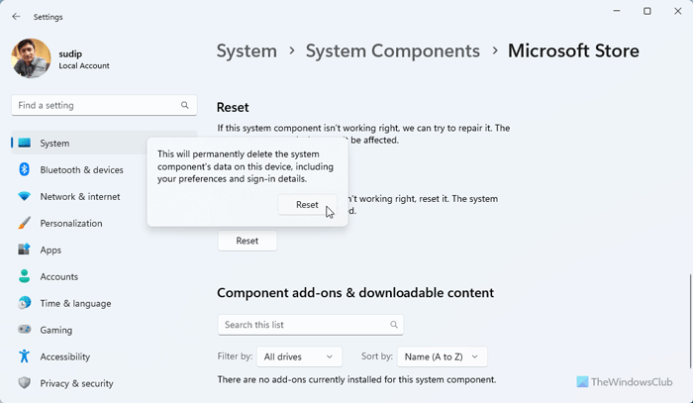
Task: Open the Gaming controller icon
Action: [x=25, y=331]
